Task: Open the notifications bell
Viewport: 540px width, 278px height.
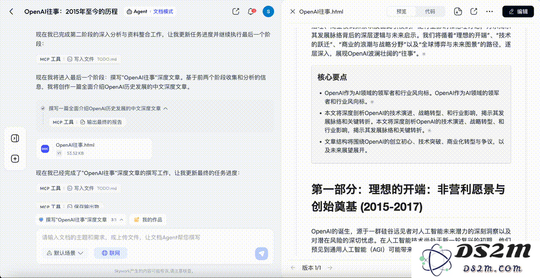Action: click(x=251, y=11)
